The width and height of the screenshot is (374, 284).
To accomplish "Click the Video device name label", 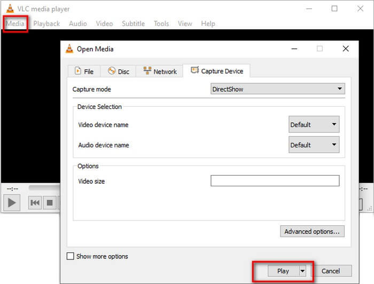I will point(103,124).
